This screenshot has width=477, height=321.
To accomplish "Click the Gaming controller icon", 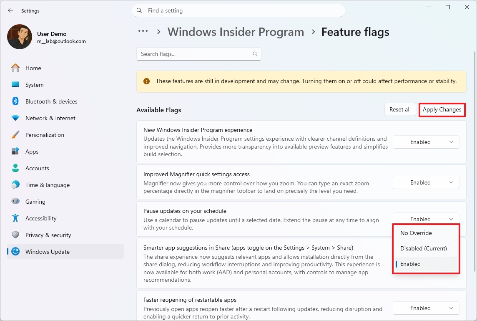I will tap(15, 201).
